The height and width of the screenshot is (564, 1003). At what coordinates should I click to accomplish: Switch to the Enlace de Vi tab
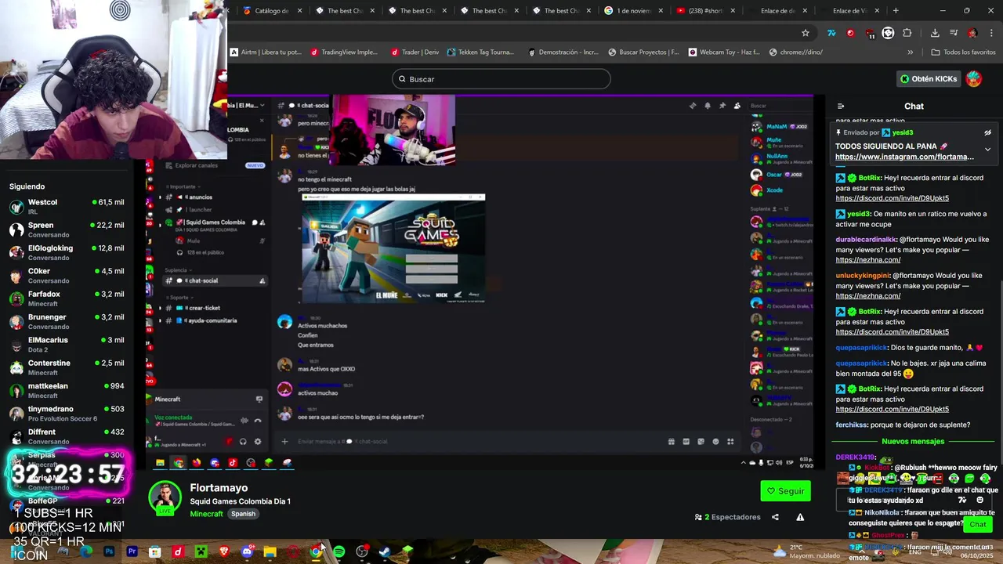click(850, 11)
